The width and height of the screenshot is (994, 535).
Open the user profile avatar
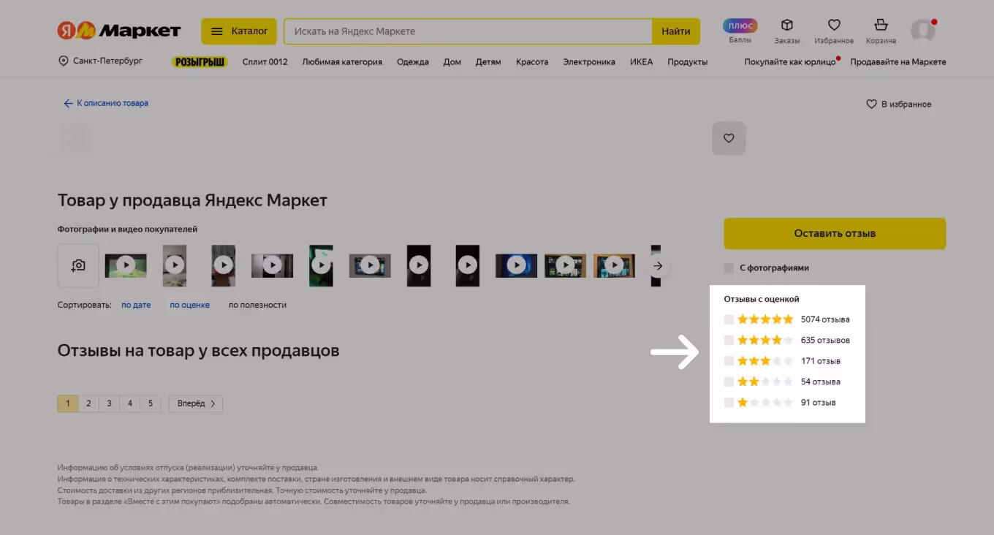922,31
